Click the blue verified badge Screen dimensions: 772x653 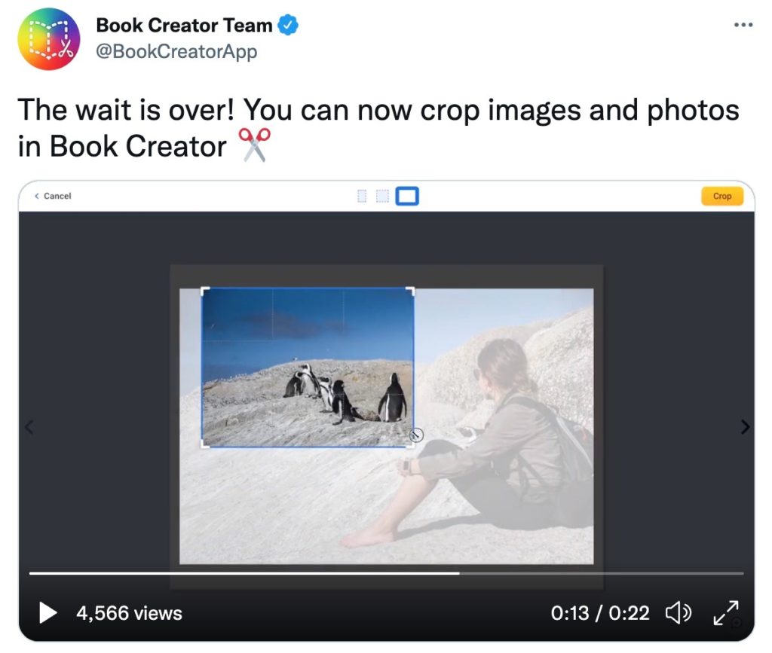[x=289, y=26]
